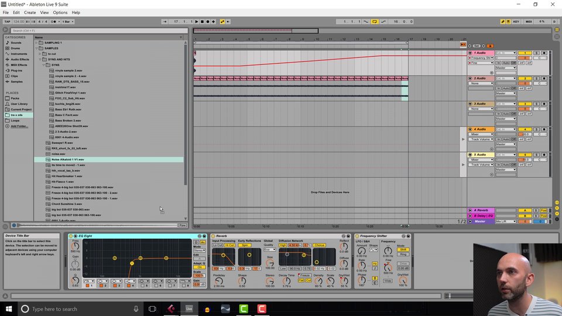
Task: Toggle the browser preview headphone button
Action: point(14,225)
